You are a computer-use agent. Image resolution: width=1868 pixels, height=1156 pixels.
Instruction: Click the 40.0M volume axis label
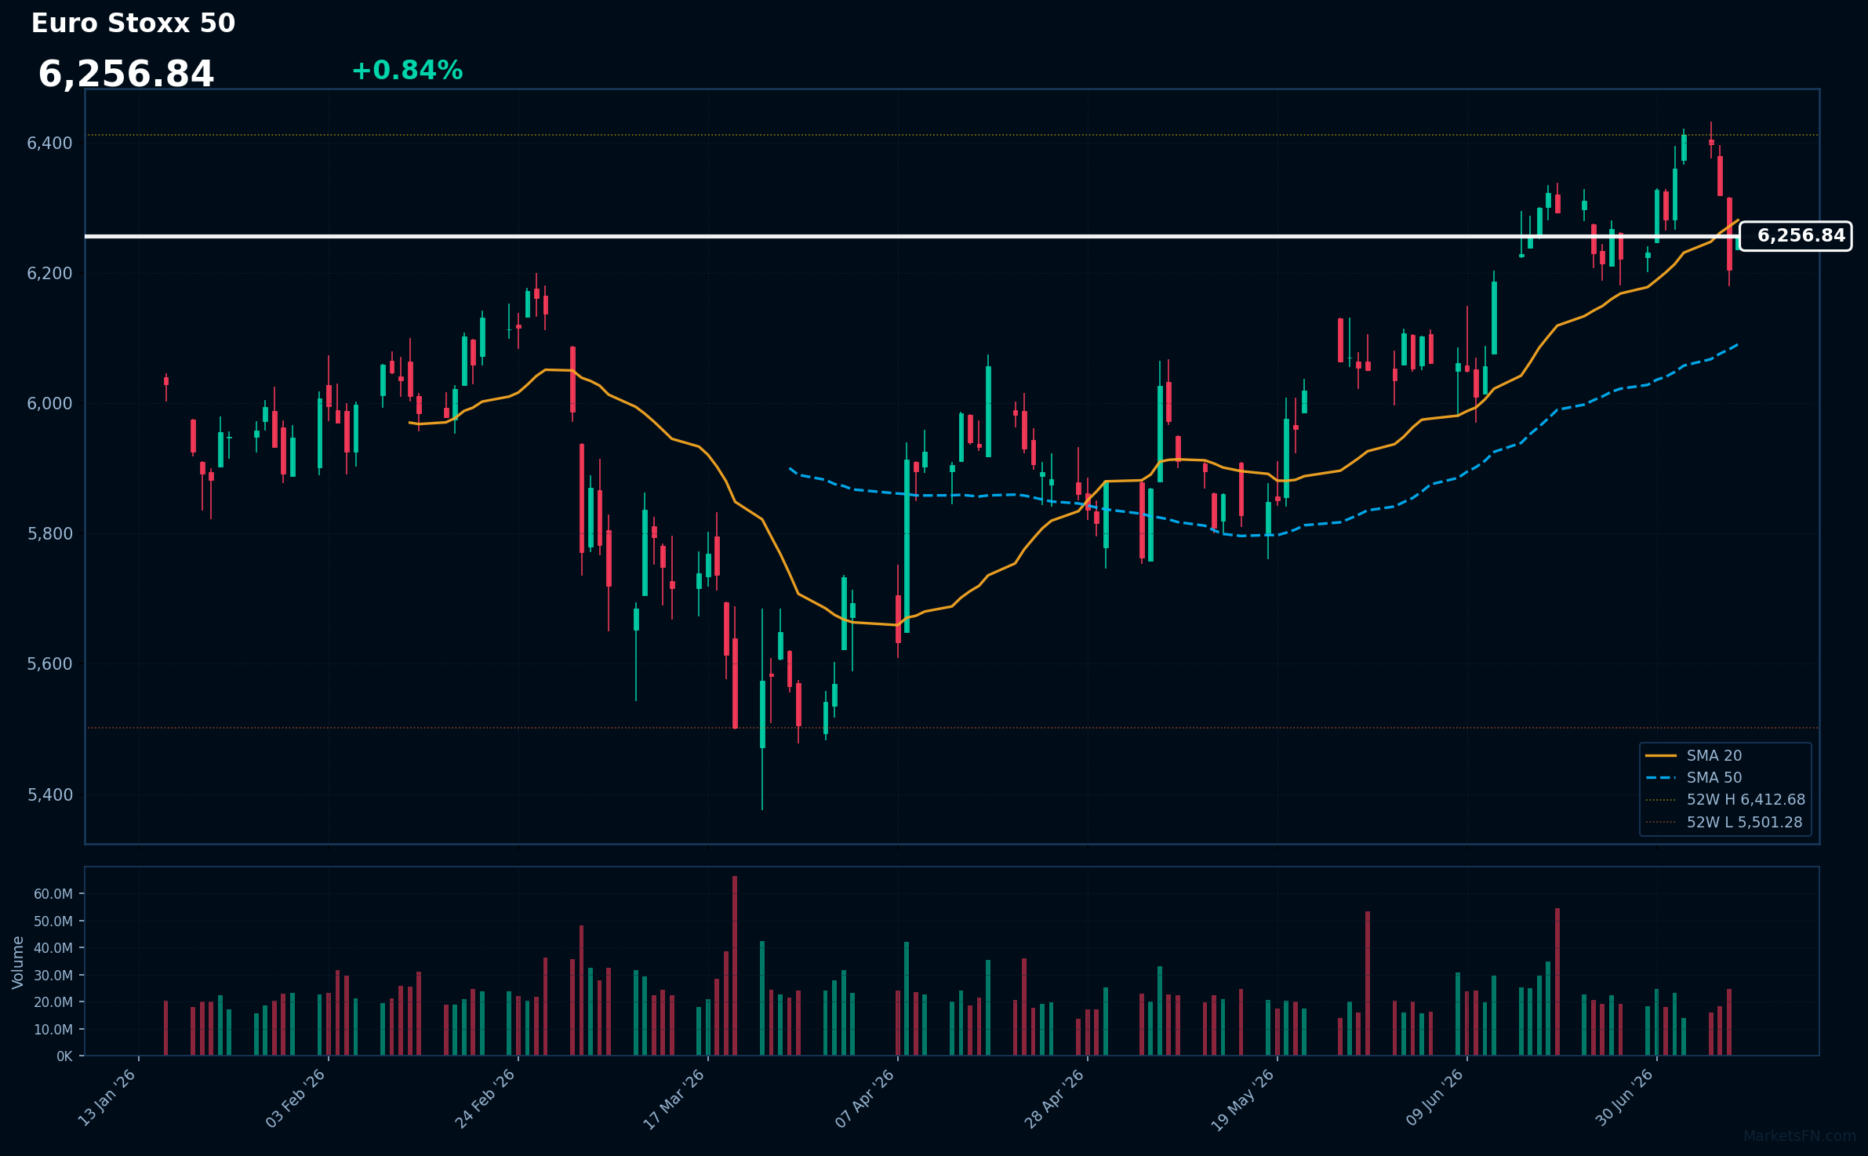tap(53, 948)
